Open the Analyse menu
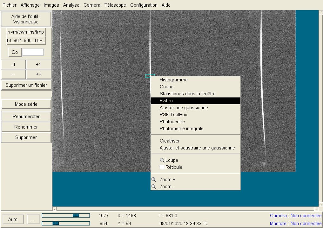 (71, 5)
